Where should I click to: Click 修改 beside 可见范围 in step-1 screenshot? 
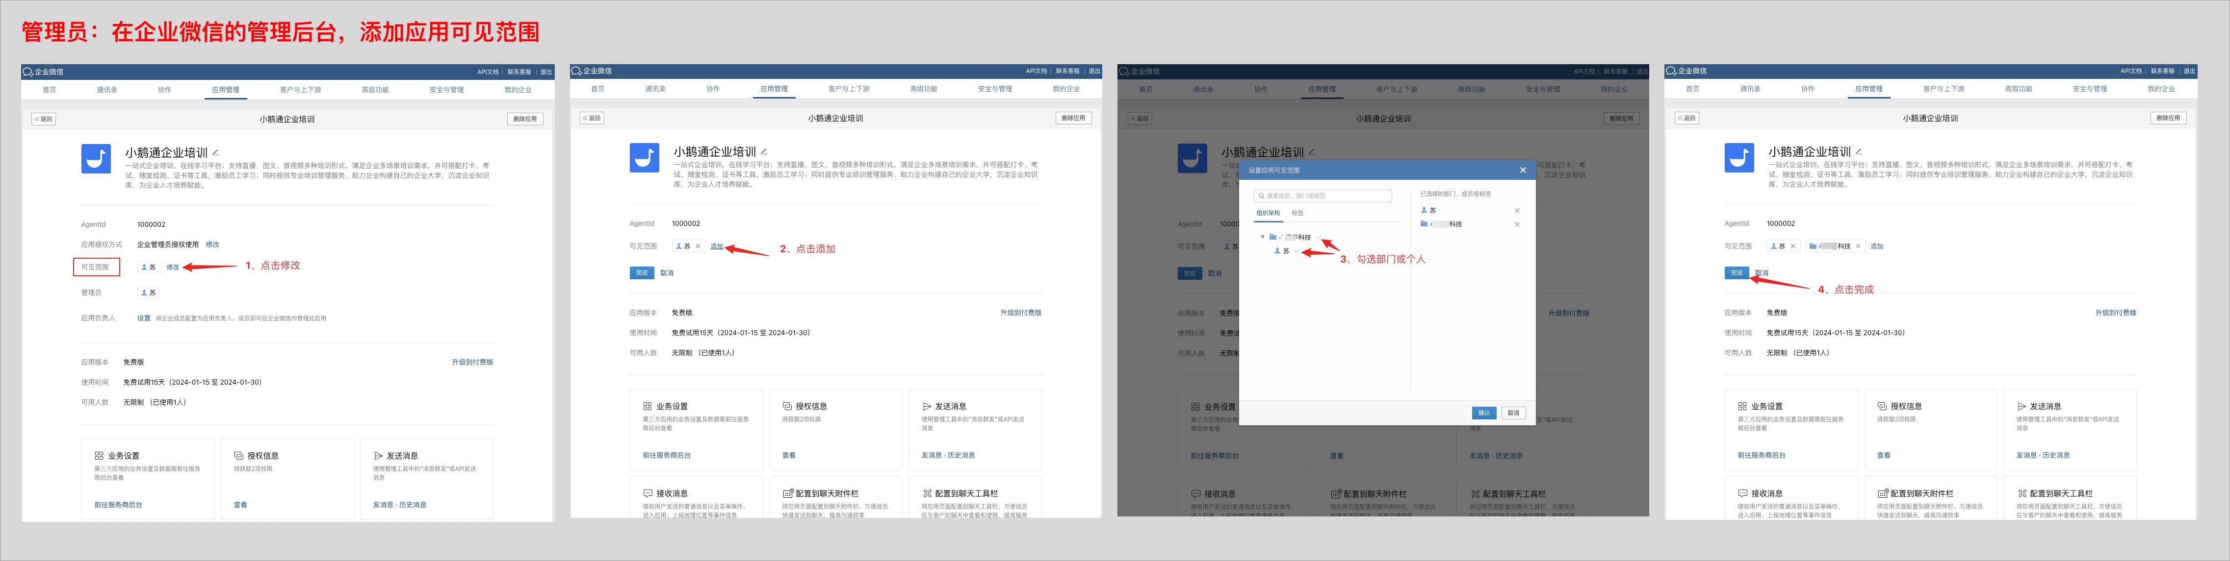point(173,267)
